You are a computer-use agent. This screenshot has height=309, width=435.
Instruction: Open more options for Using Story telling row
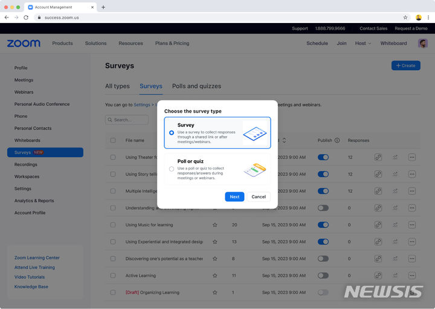412,174
